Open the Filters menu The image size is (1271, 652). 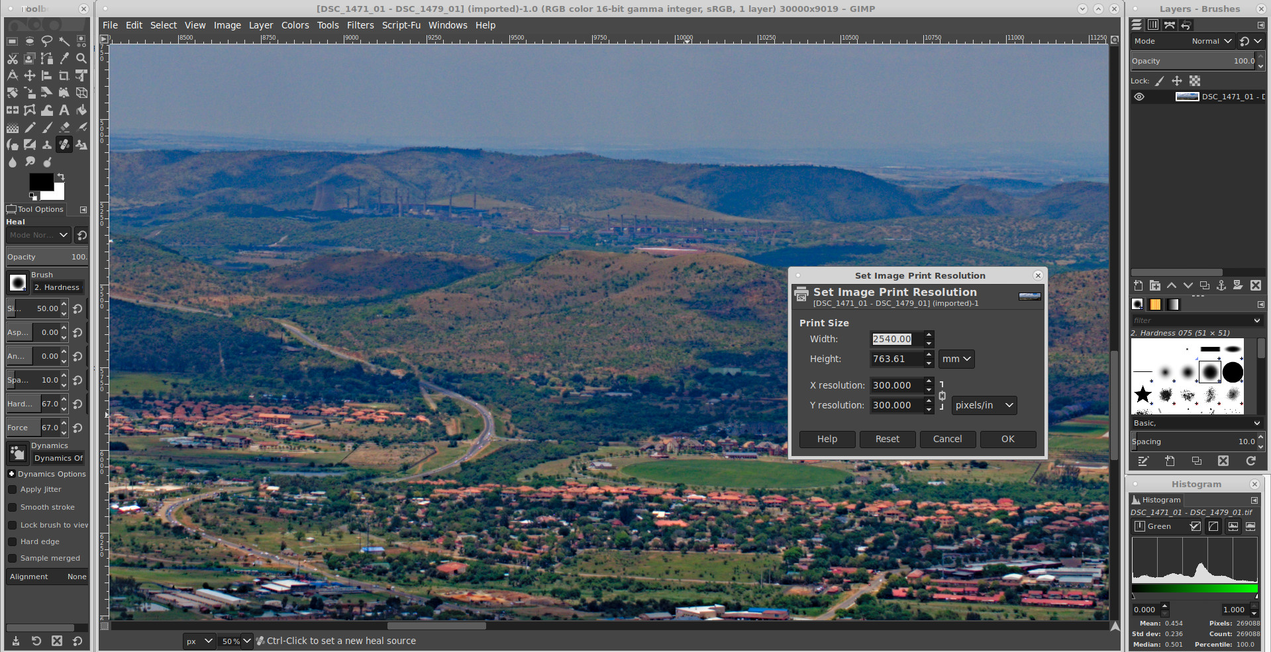[x=360, y=25]
